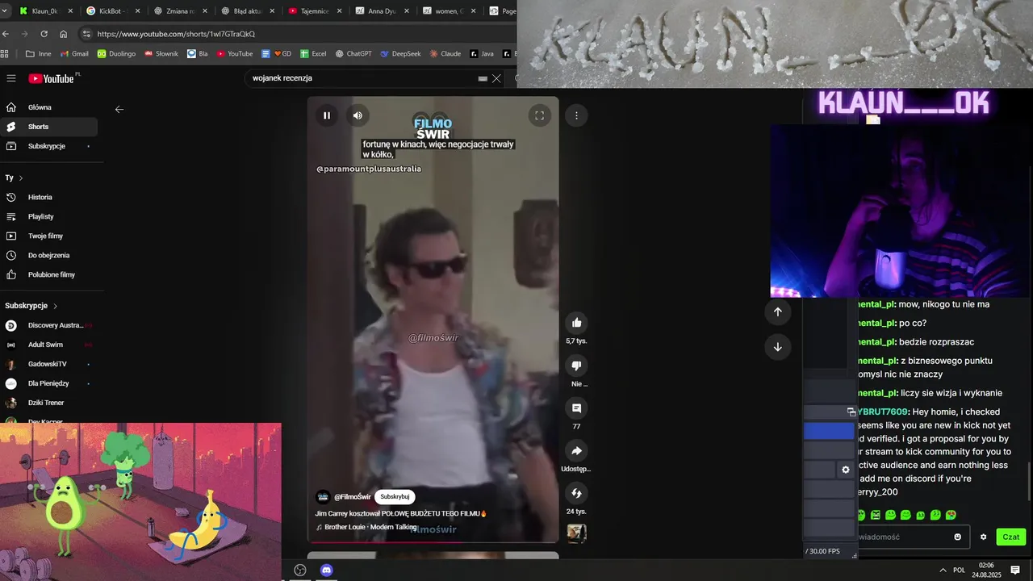Switch to the Klaun_0k browser tab

44,11
